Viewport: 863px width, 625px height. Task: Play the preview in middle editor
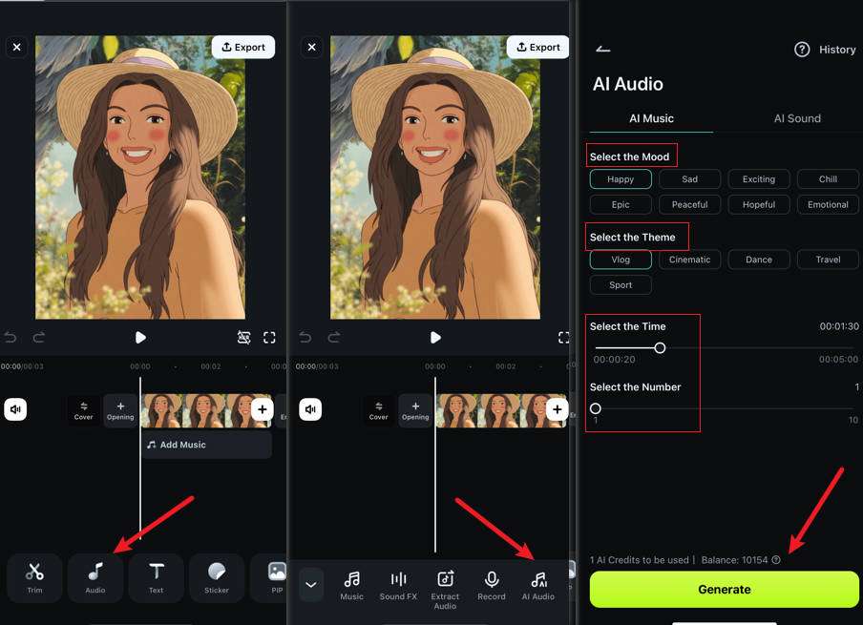pyautogui.click(x=435, y=337)
